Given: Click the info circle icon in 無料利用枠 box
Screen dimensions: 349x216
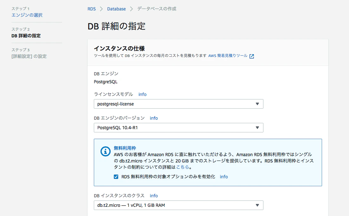Looking at the screenshot, I should click(106, 151).
